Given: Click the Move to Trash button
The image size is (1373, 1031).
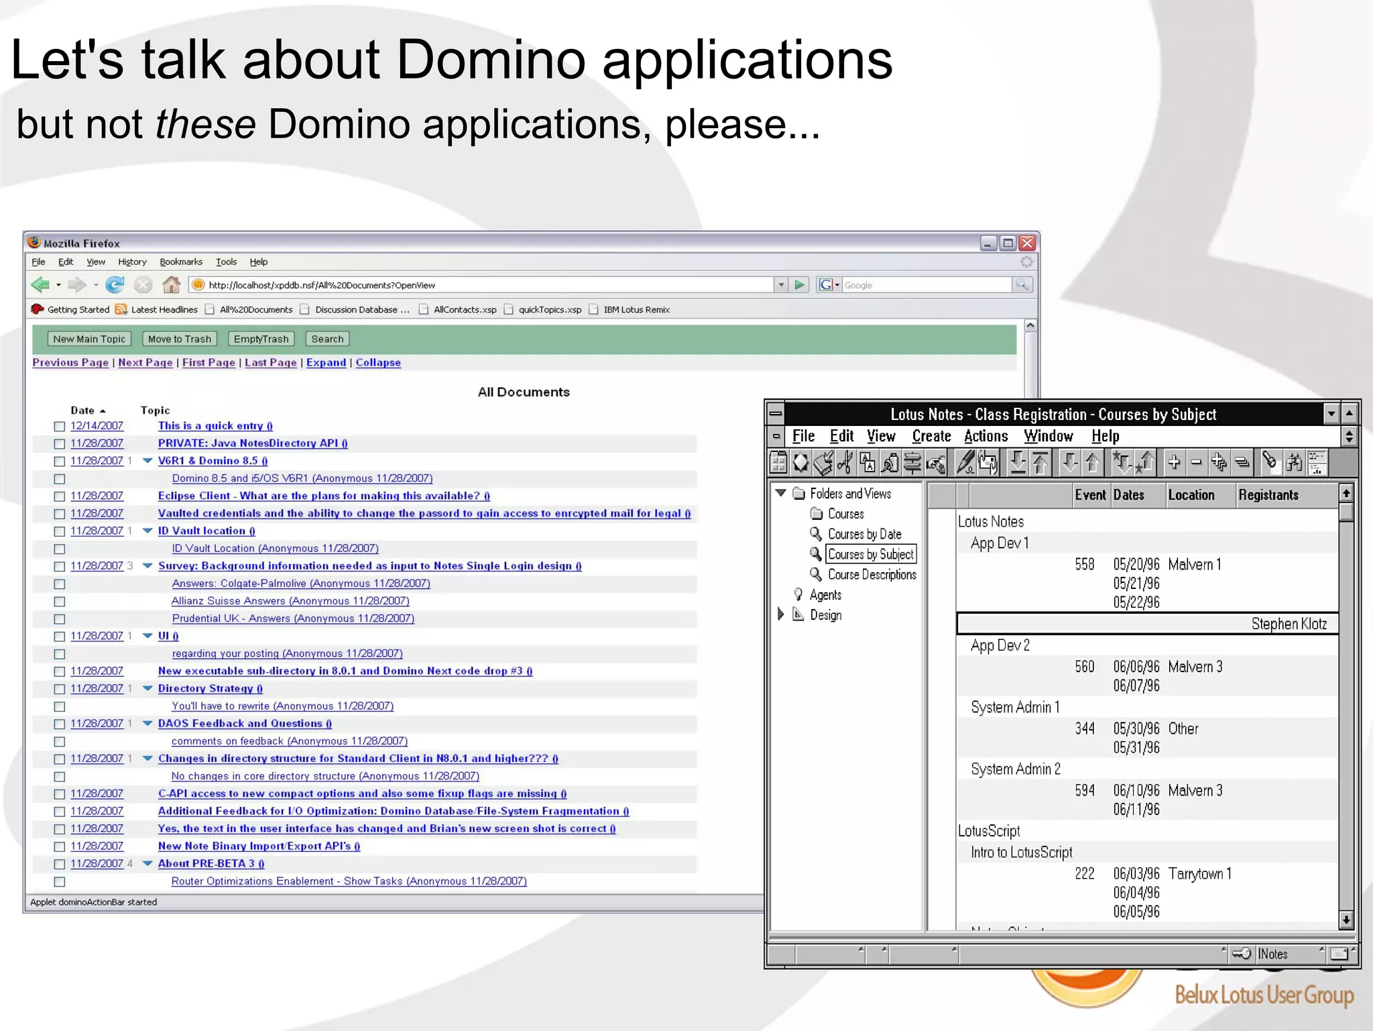Looking at the screenshot, I should click(x=180, y=339).
